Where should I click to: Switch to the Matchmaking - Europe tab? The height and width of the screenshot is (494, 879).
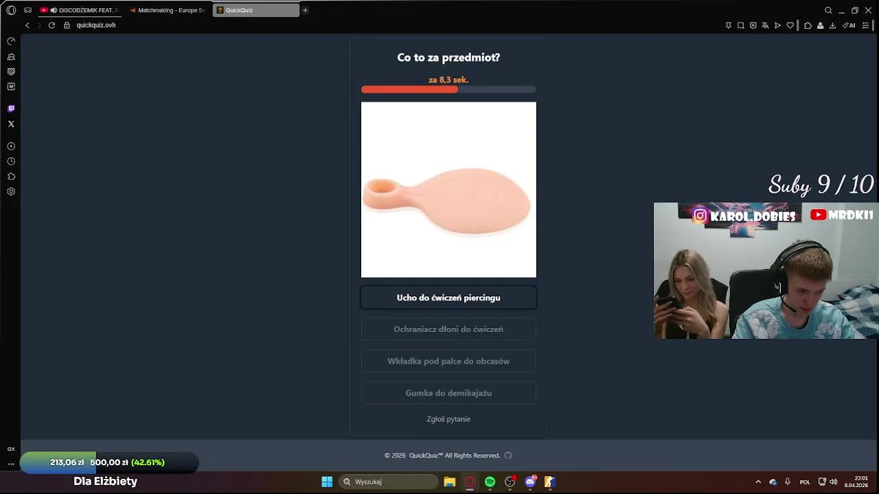click(168, 10)
